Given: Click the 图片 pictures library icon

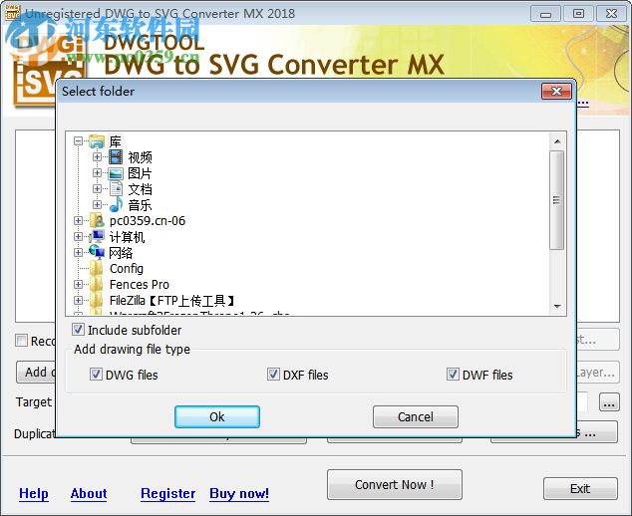Looking at the screenshot, I should point(116,173).
